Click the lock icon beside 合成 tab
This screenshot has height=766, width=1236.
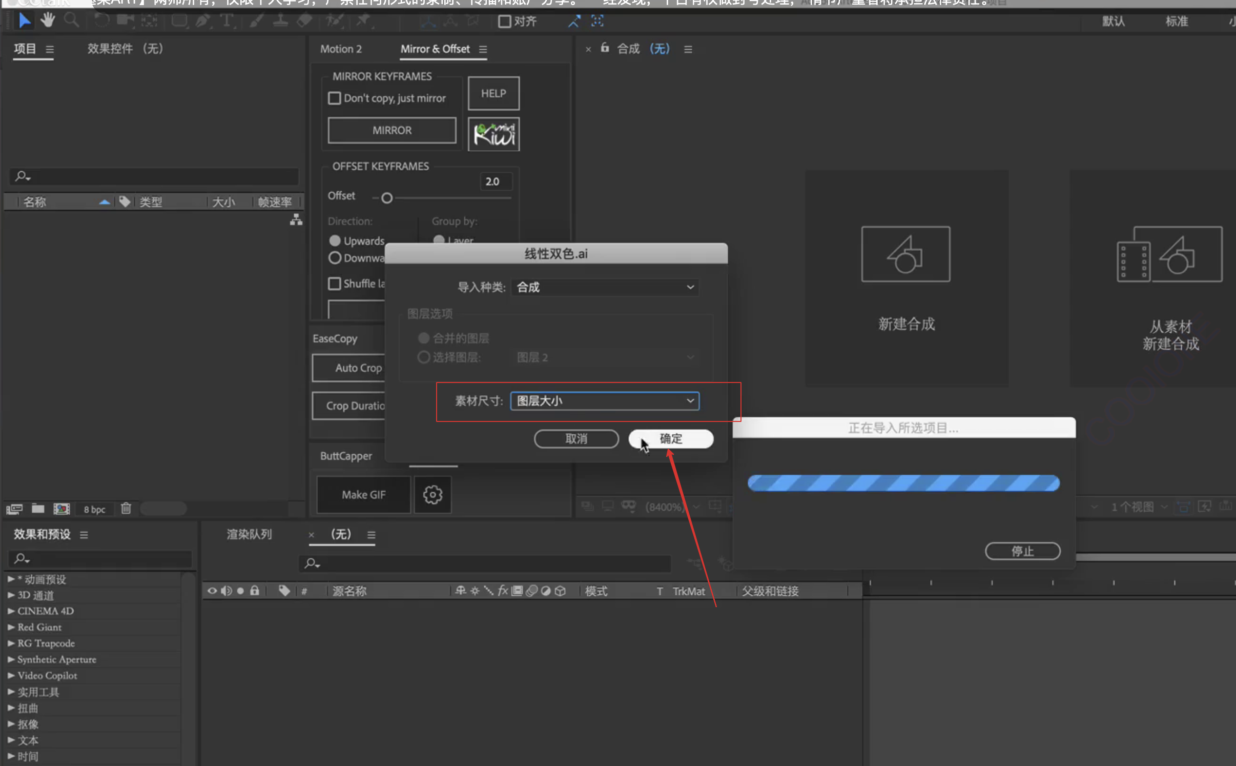tap(605, 48)
